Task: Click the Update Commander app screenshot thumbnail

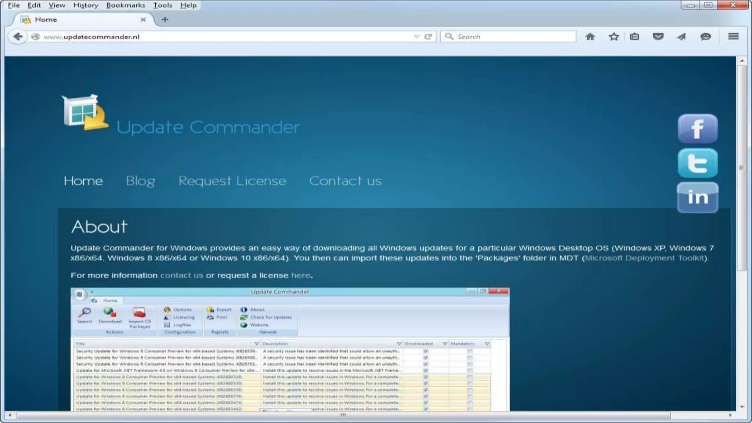Action: [x=290, y=349]
